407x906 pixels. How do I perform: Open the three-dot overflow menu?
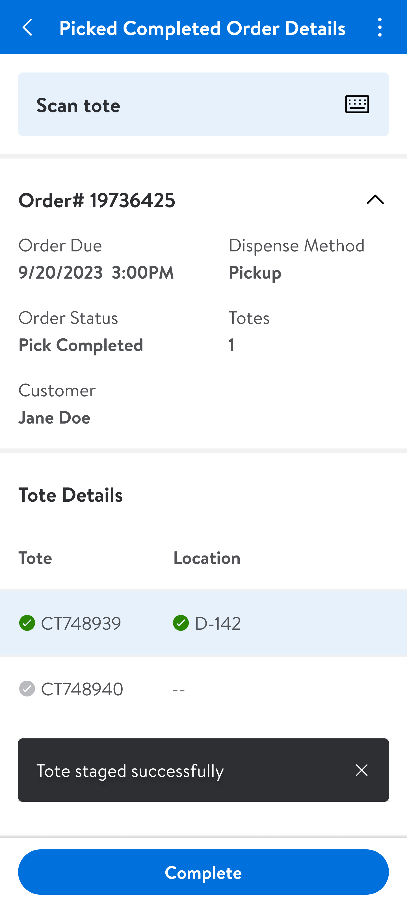point(380,27)
